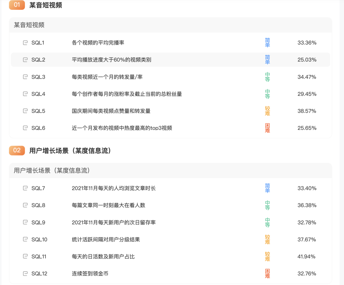This screenshot has height=285, width=344.
Task: Click the icon beside SQL6
Action: tap(25, 128)
